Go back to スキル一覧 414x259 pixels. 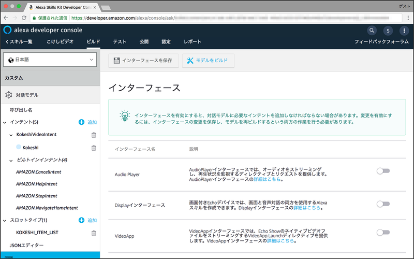click(x=19, y=41)
